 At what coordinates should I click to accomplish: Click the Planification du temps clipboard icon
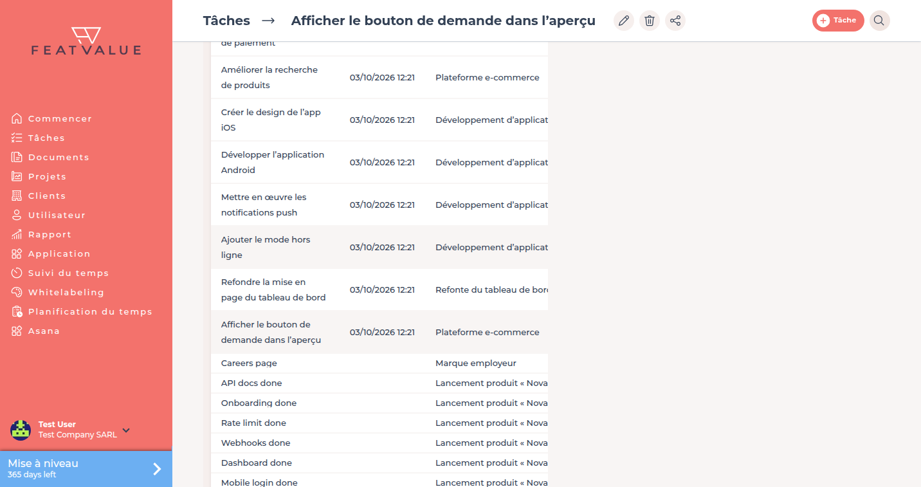tap(17, 311)
